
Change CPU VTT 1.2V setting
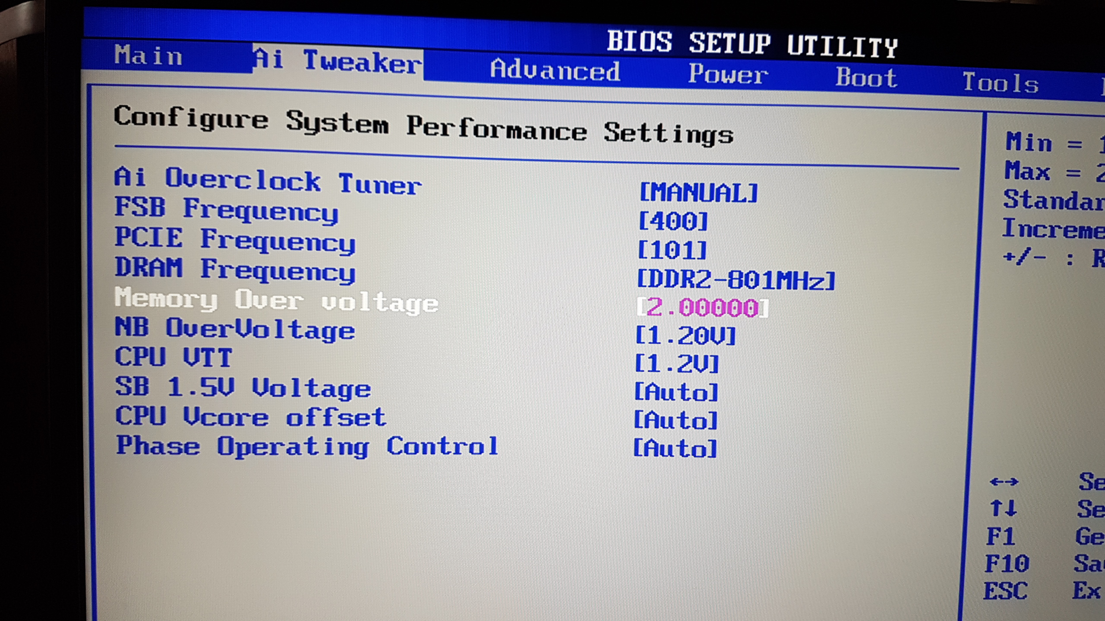pos(677,364)
